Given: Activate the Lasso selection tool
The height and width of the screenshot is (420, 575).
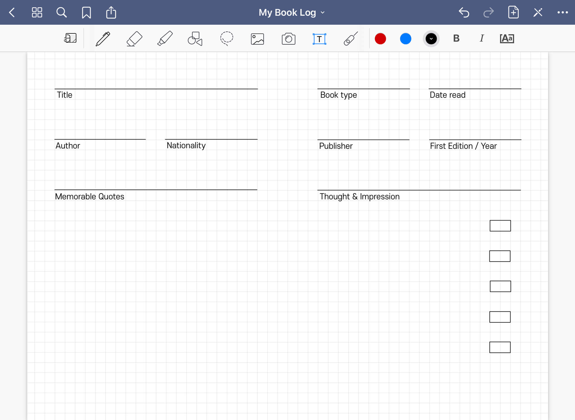Looking at the screenshot, I should pyautogui.click(x=227, y=39).
